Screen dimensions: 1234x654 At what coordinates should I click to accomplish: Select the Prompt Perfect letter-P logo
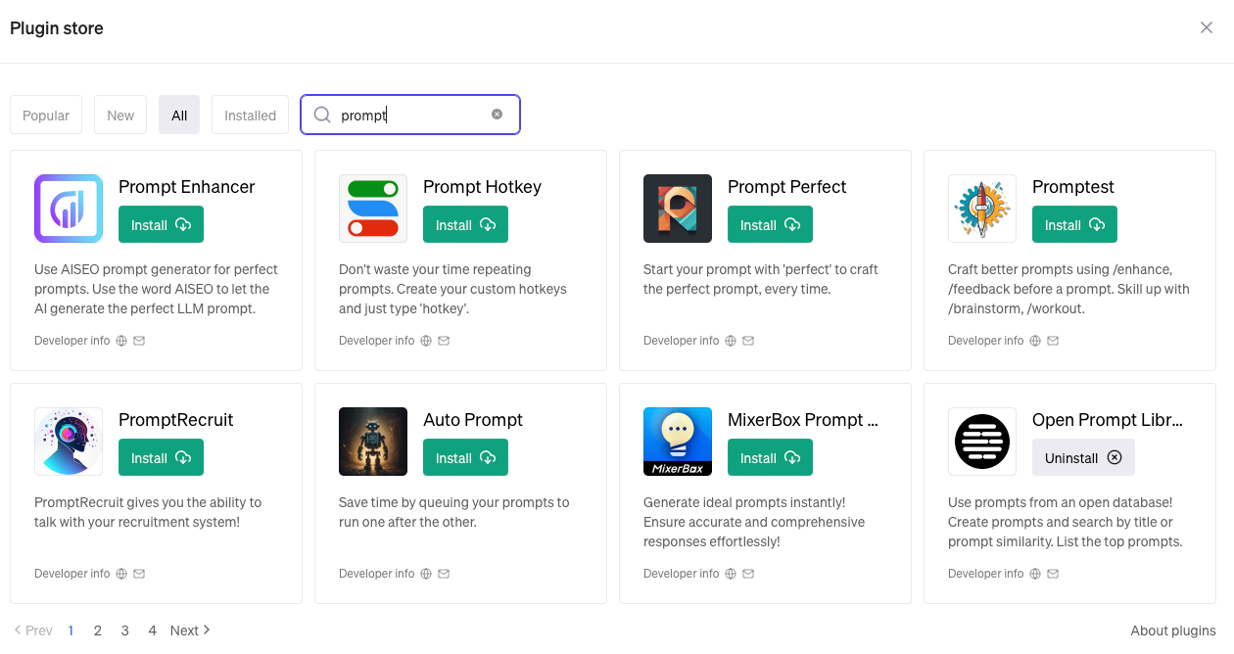click(x=677, y=208)
